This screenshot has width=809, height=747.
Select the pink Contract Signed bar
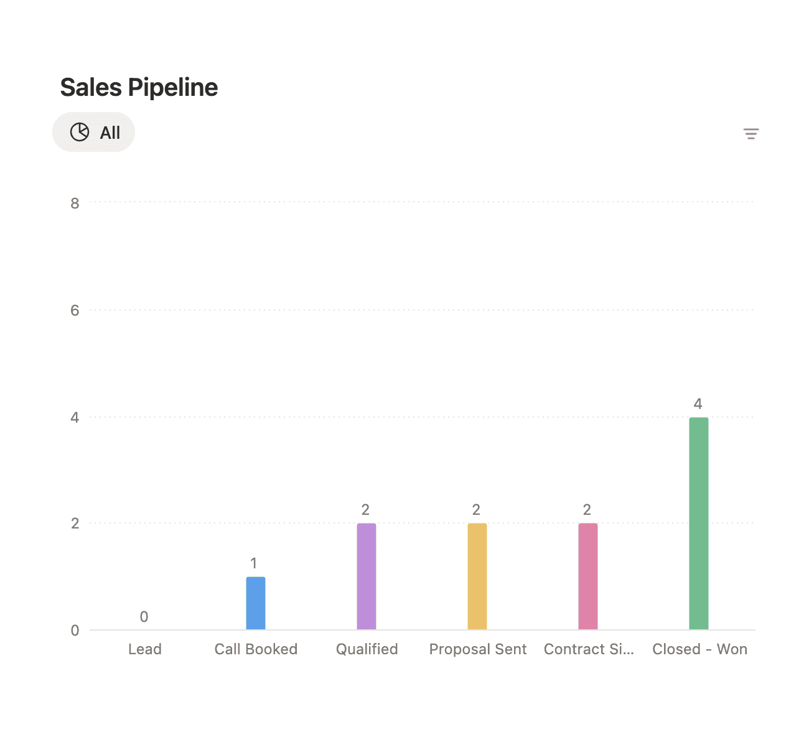pyautogui.click(x=588, y=576)
